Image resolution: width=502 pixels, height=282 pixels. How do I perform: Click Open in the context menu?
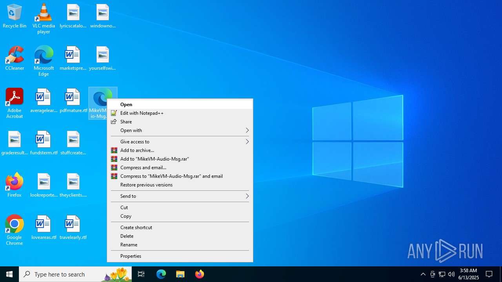tap(180, 105)
